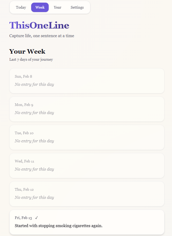This screenshot has width=172, height=236.
Task: Click 'No entry for this day' under Thu, Feb 12
Action: tap(34, 198)
